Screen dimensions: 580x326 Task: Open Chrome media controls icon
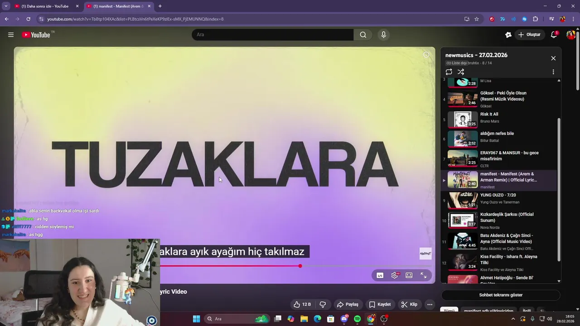551,19
